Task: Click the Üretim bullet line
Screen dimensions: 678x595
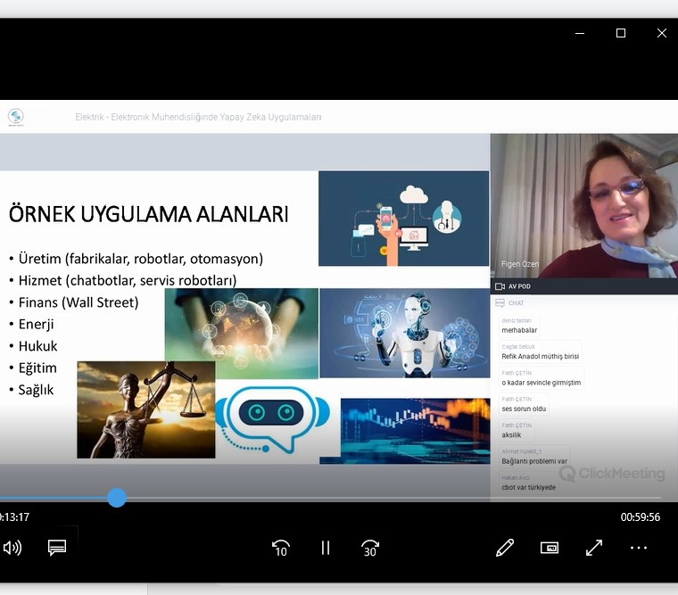Action: [136, 259]
